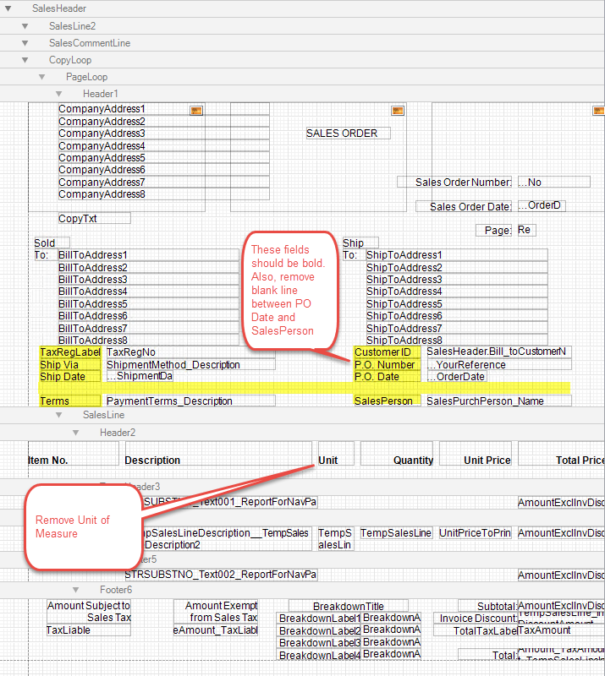605x676 pixels.
Task: Select the SalesHeader.Bill_toCustomerN field
Action: [498, 352]
